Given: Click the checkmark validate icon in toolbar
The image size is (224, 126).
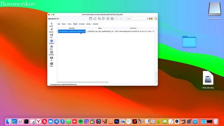Looking at the screenshot, I should [x=95, y=19].
